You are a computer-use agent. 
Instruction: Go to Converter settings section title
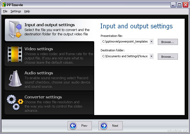43,97
